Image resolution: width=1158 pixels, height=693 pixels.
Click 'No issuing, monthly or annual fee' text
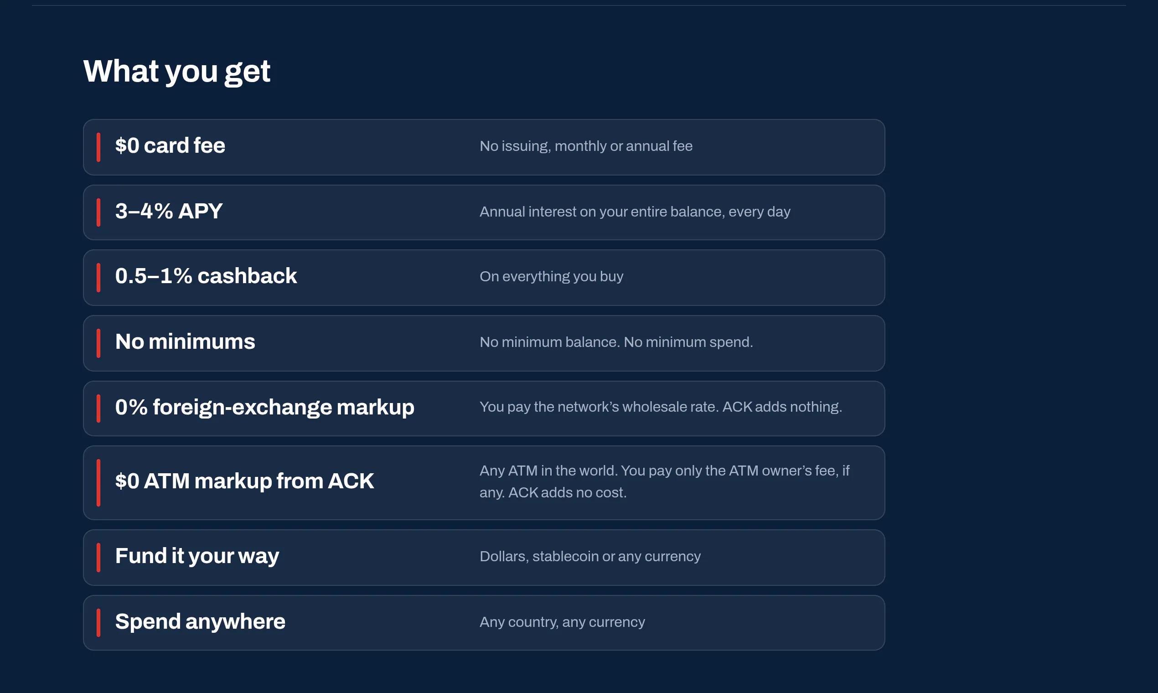[586, 146]
